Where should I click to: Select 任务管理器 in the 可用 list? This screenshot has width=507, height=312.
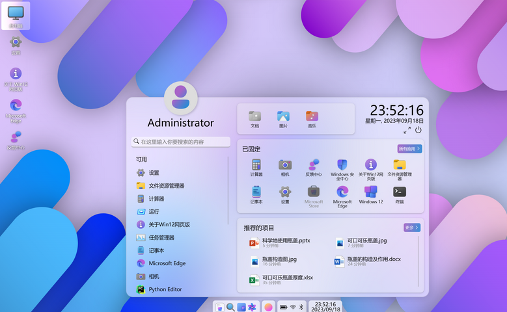(x=180, y=237)
